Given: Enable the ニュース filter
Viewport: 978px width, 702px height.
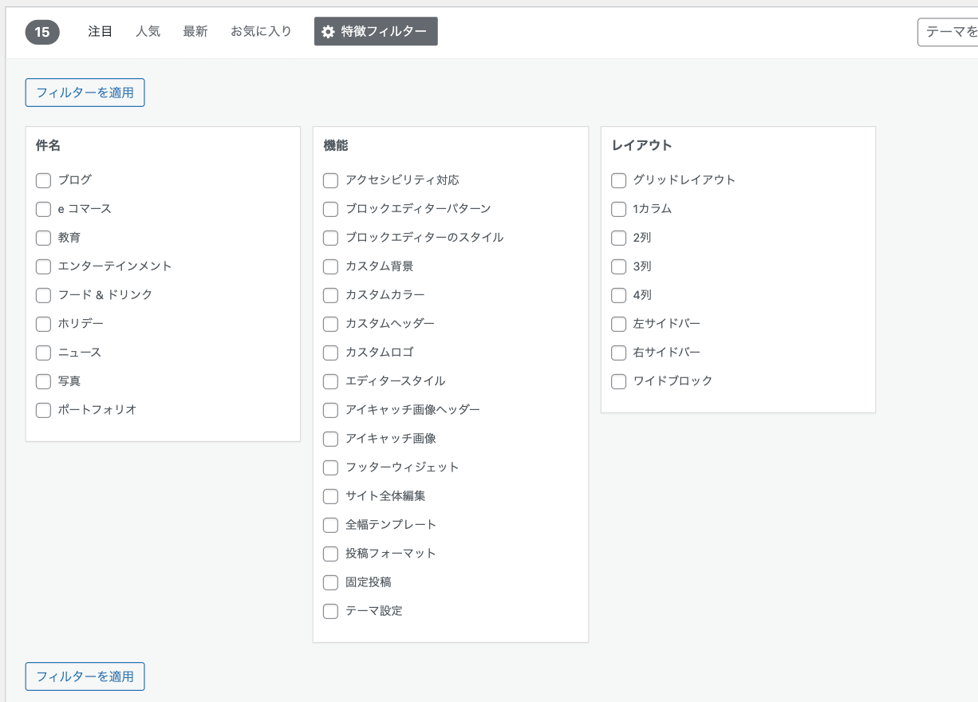Looking at the screenshot, I should 43,353.
